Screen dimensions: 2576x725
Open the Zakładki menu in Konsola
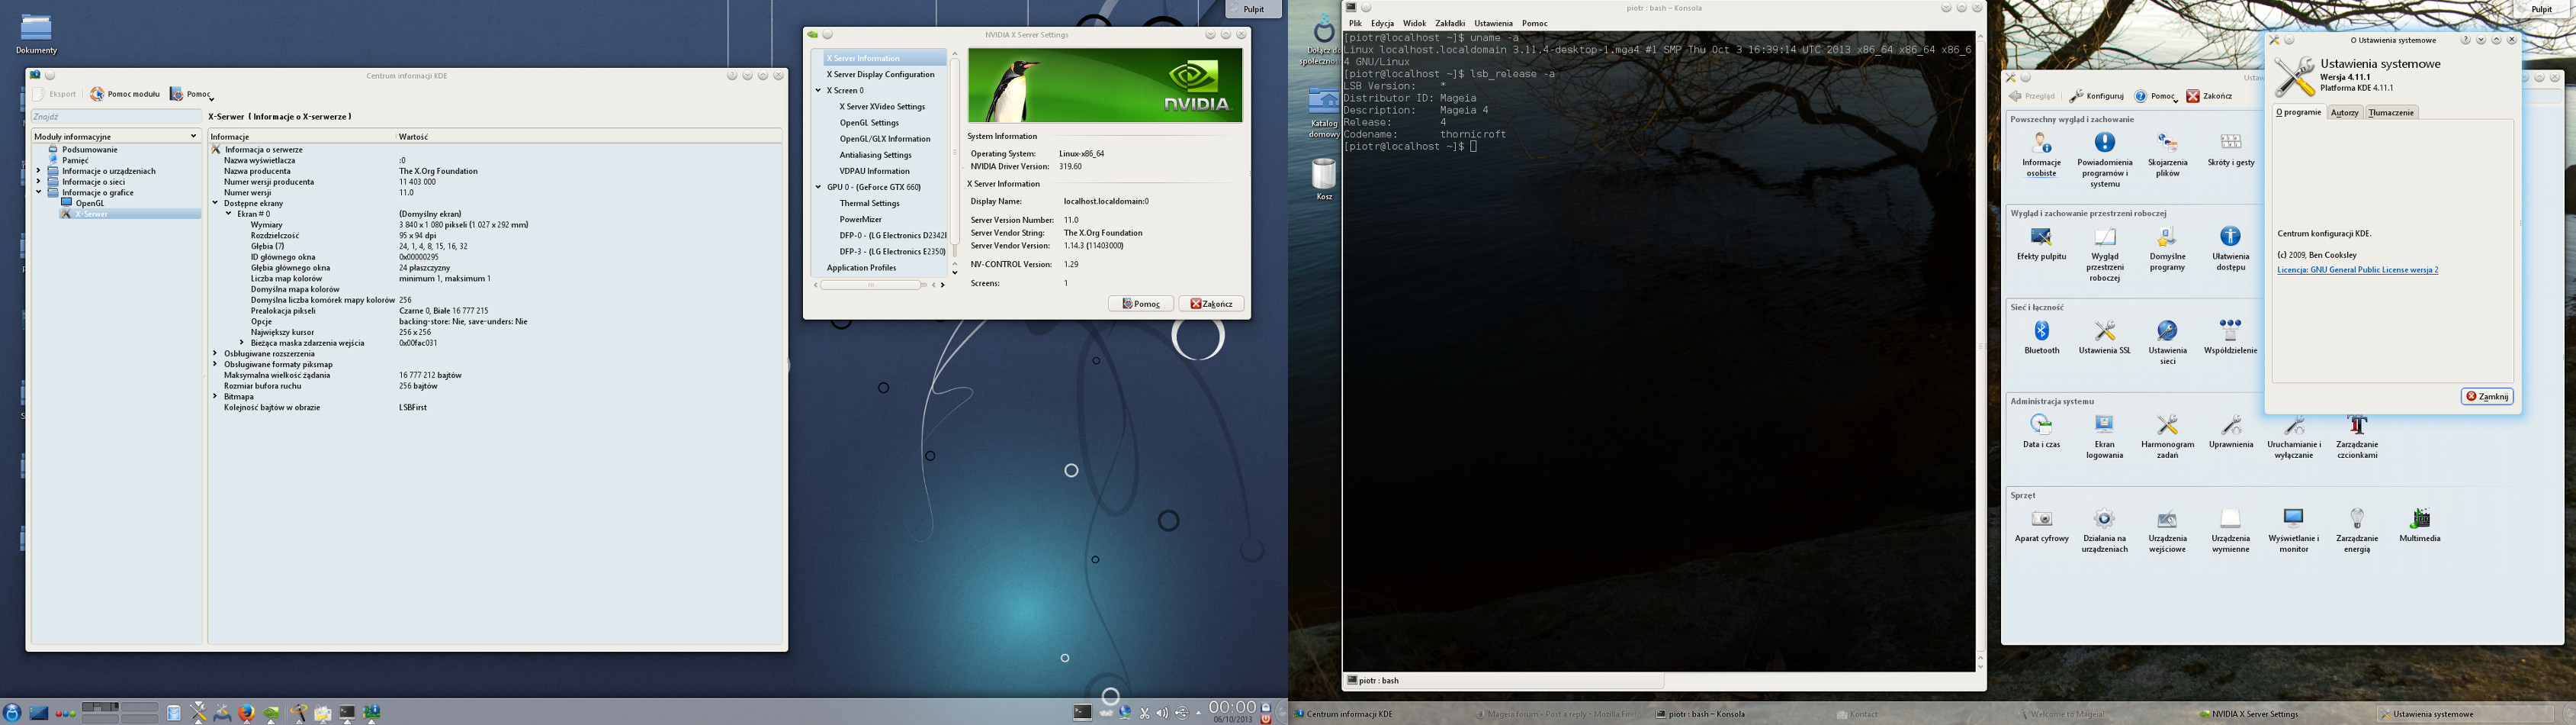(x=1449, y=23)
